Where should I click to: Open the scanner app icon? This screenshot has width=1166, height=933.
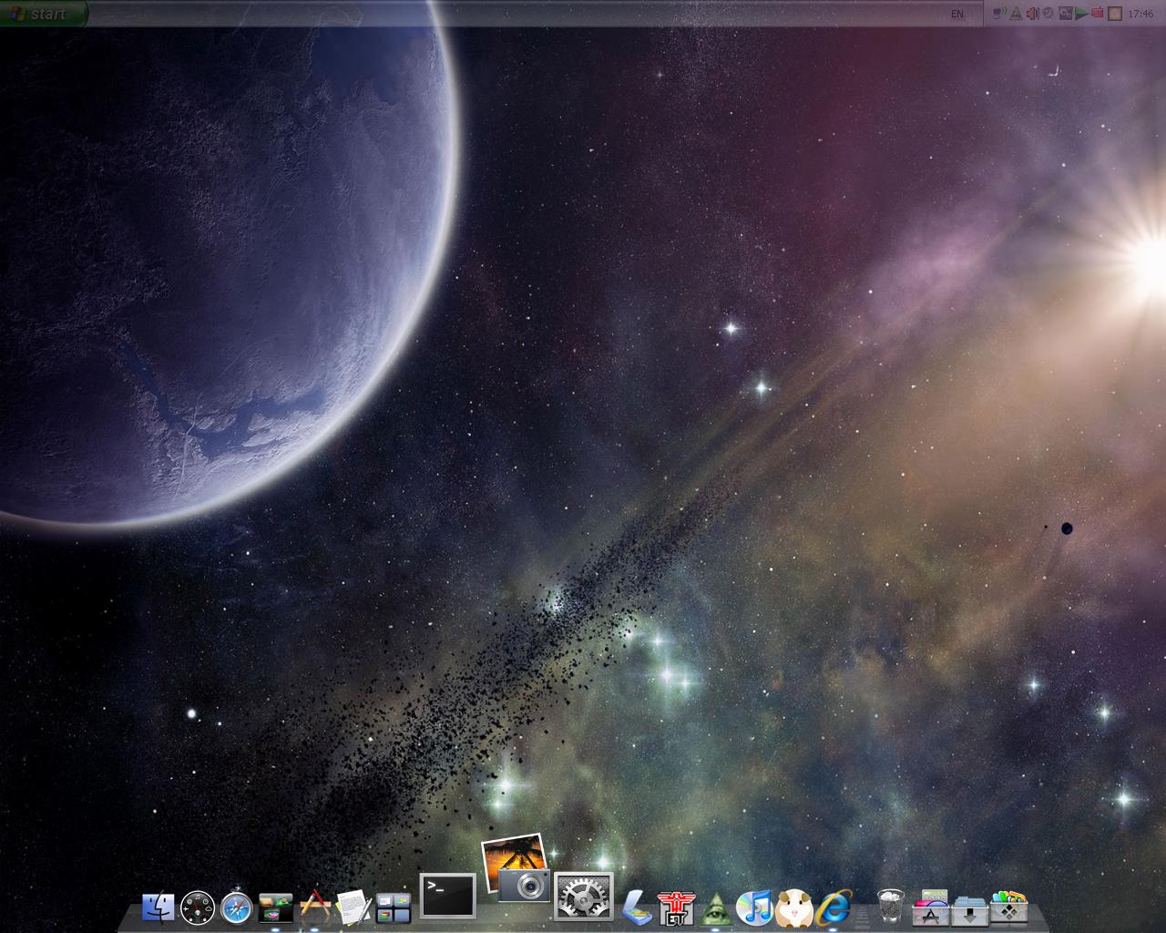pos(636,907)
